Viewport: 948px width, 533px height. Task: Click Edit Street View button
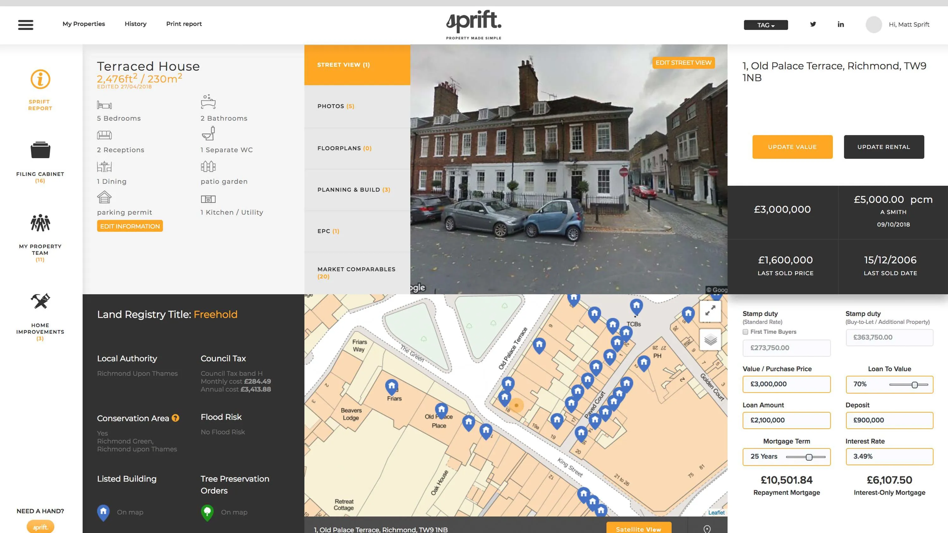click(684, 63)
